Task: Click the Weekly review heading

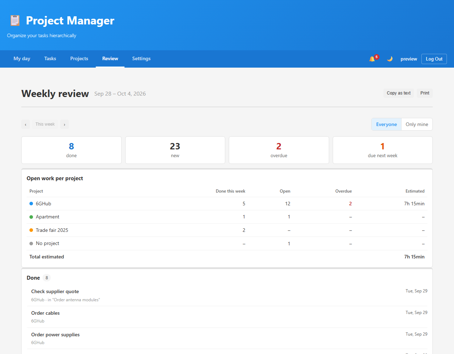Action: pyautogui.click(x=55, y=93)
